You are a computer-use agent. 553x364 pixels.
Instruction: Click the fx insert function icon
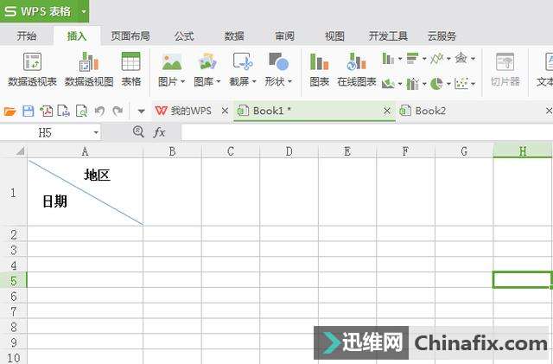point(159,132)
